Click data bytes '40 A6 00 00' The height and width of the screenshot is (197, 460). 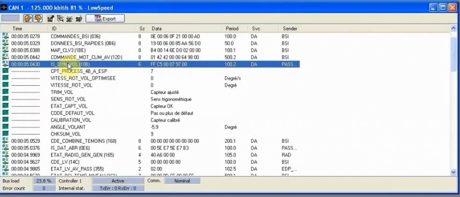[163, 155]
